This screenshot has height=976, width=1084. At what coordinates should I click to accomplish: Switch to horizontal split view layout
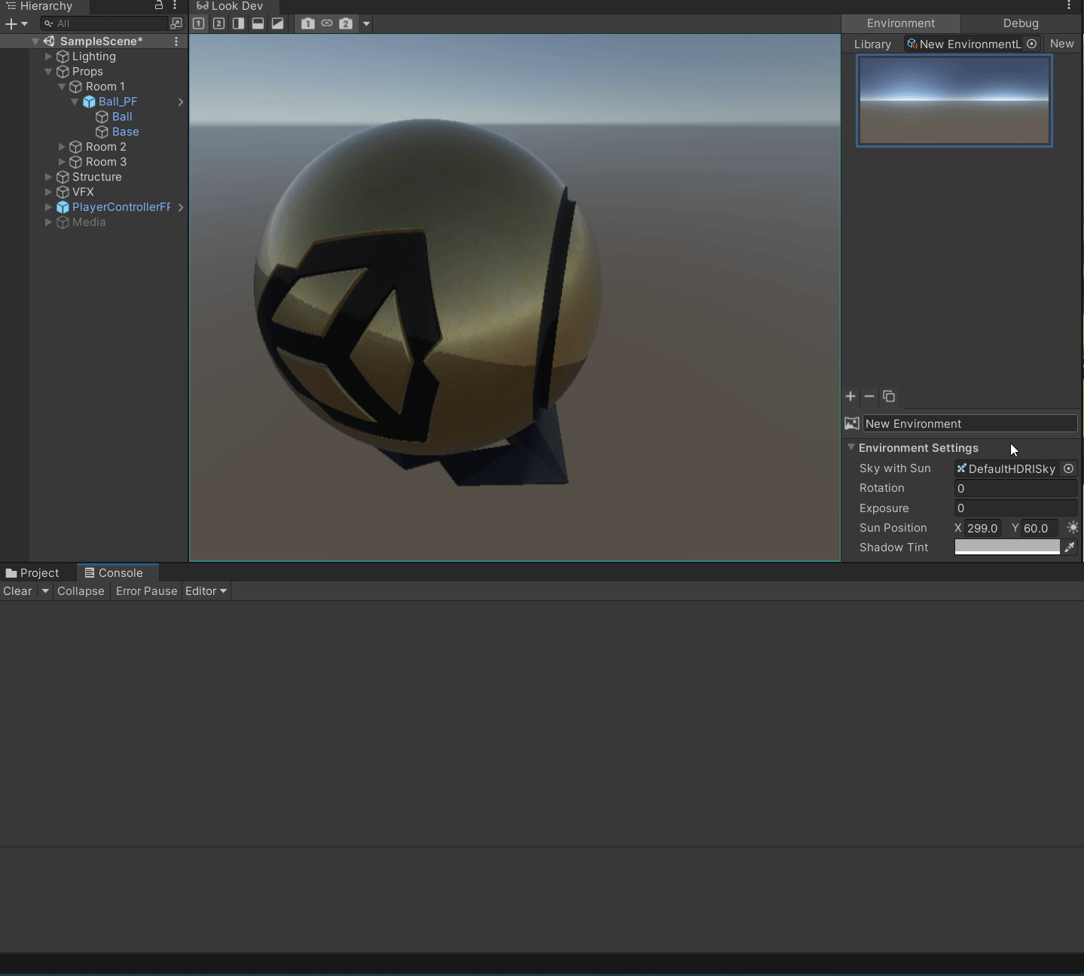point(258,23)
